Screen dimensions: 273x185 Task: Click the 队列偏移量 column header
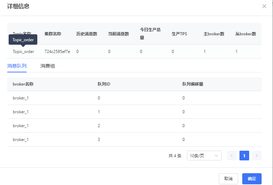(x=193, y=84)
